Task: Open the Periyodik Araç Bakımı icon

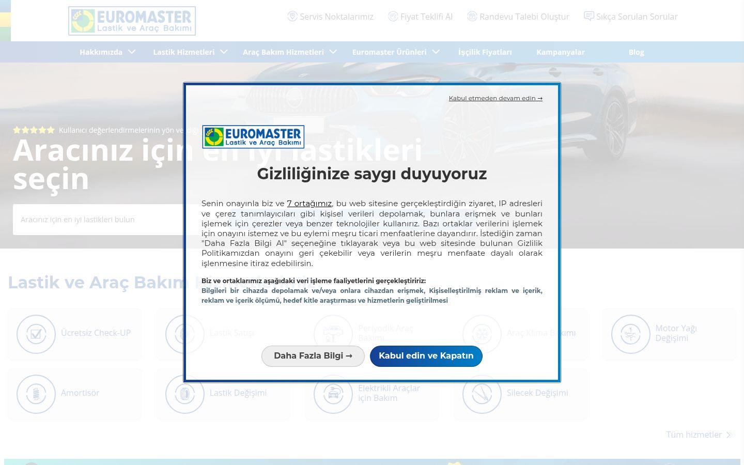Action: [x=333, y=334]
